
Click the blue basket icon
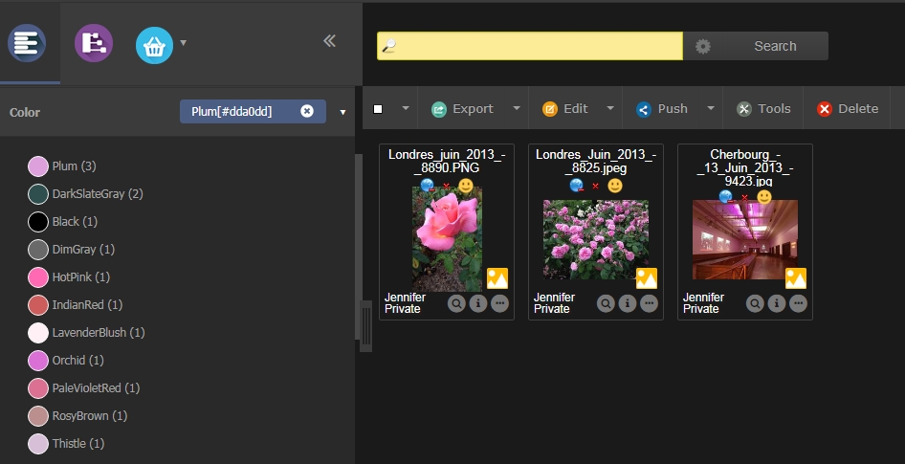point(154,44)
